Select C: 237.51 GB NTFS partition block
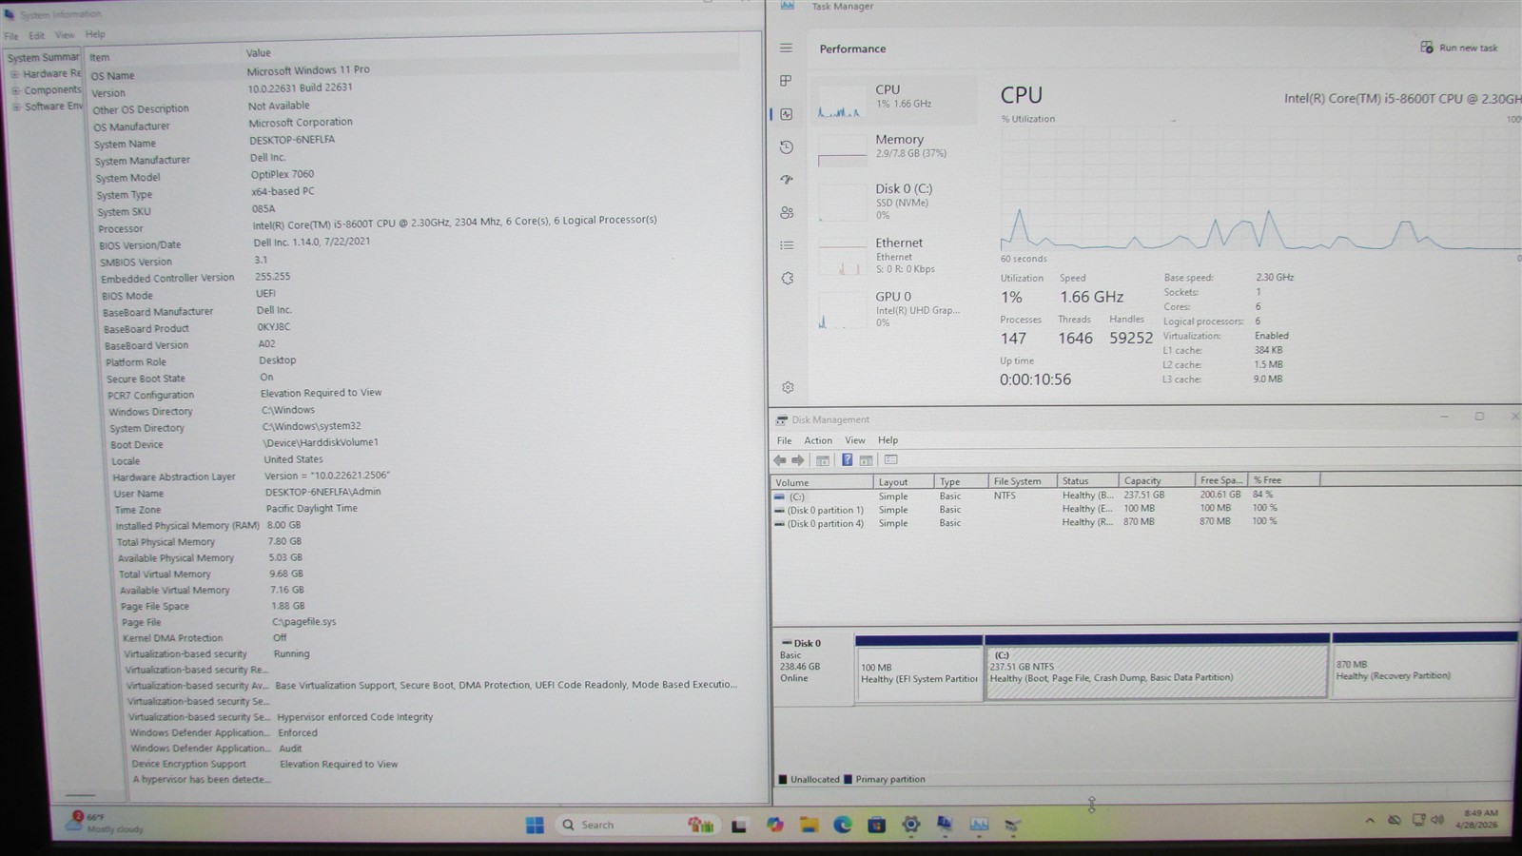This screenshot has width=1522, height=856. pos(1157,668)
